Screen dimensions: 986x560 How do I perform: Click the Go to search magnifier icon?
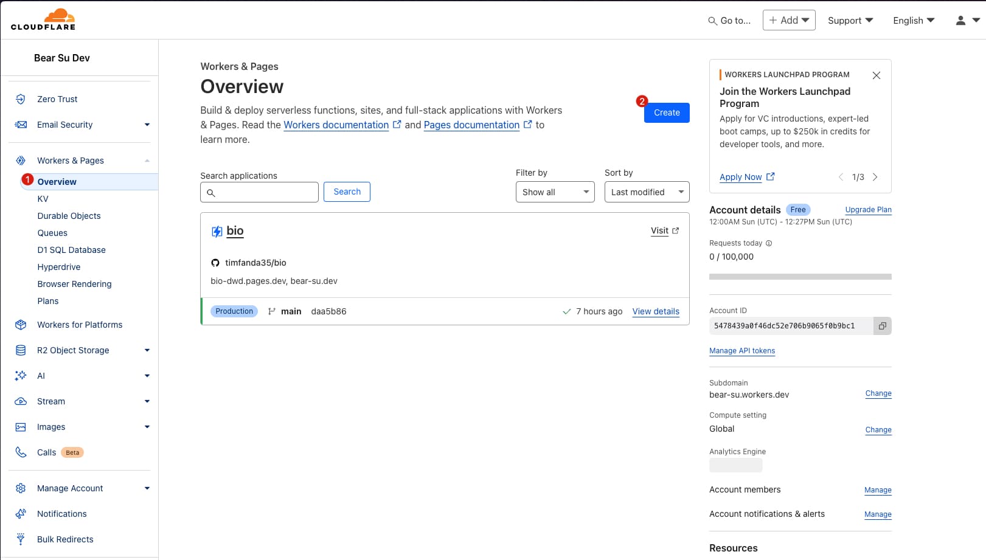pyautogui.click(x=712, y=21)
